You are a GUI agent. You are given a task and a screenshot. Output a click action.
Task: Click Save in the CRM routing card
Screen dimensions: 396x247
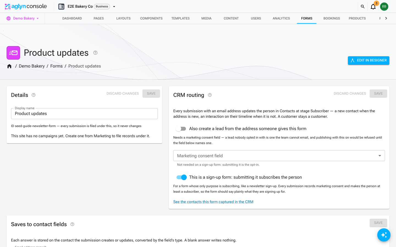[x=378, y=94]
